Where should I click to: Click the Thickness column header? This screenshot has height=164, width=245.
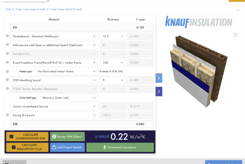pos(113,19)
